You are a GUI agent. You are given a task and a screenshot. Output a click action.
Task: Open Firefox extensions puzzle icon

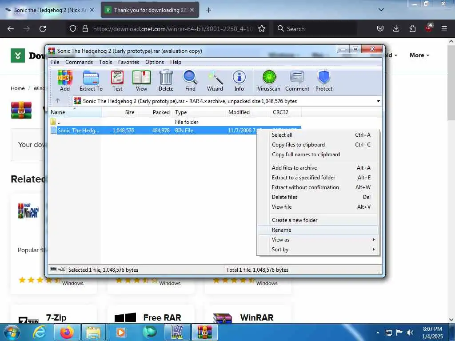click(412, 28)
